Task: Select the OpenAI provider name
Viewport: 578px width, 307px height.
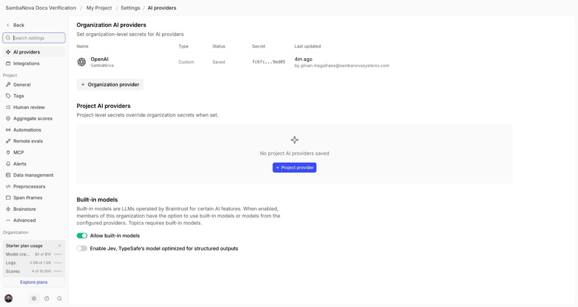Action: 99,59
